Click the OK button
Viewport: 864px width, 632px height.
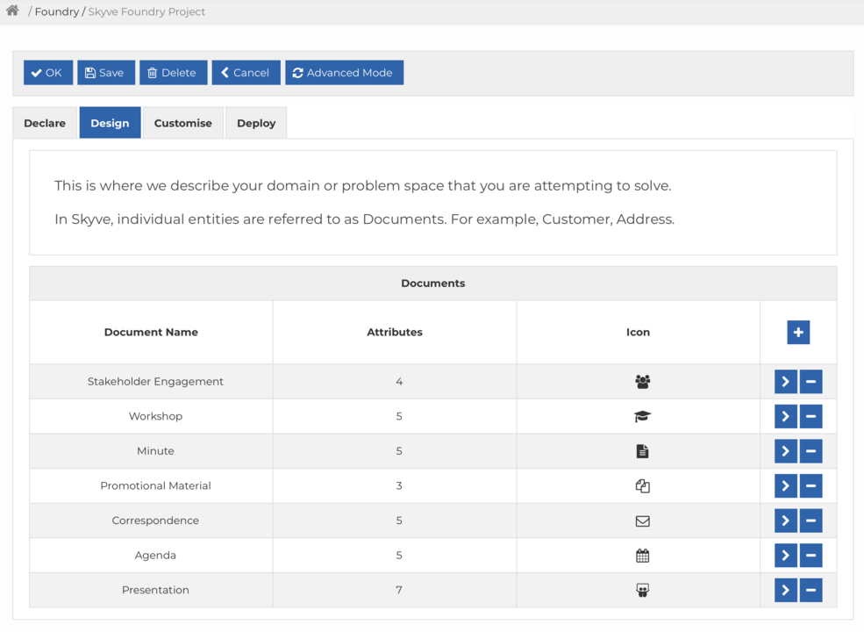point(48,72)
